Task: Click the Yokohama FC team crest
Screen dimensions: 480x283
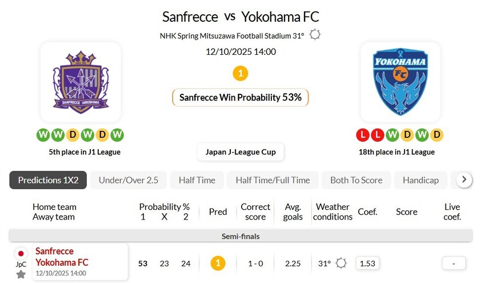Action: [x=400, y=82]
